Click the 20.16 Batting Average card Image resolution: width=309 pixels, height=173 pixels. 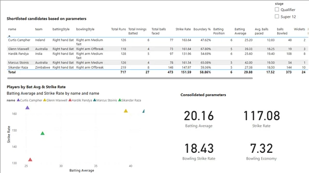[x=199, y=119]
